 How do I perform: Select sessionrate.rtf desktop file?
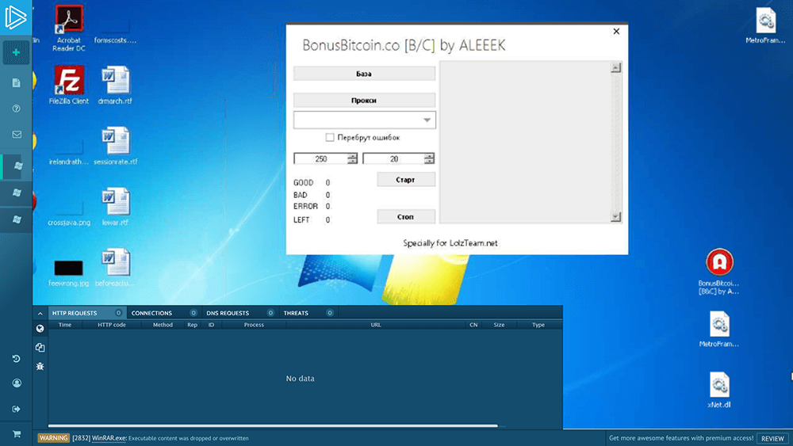tap(115, 146)
